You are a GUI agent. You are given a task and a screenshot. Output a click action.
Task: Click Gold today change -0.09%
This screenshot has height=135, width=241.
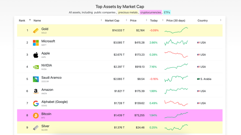click(154, 30)
